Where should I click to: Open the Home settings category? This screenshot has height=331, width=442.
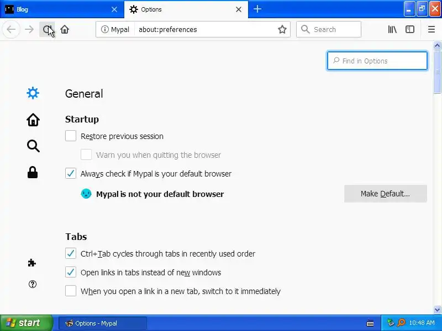tap(33, 120)
